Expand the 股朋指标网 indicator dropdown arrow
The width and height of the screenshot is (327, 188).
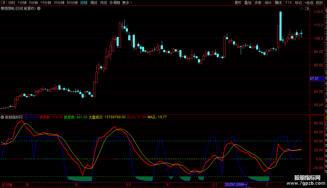[x=3, y=117]
